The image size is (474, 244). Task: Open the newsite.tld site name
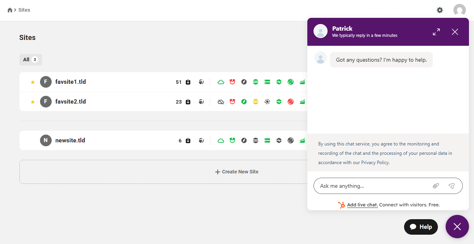point(70,140)
